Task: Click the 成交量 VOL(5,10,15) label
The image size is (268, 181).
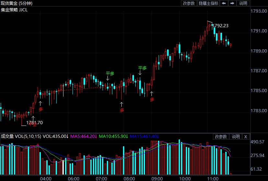Action: tap(21, 136)
